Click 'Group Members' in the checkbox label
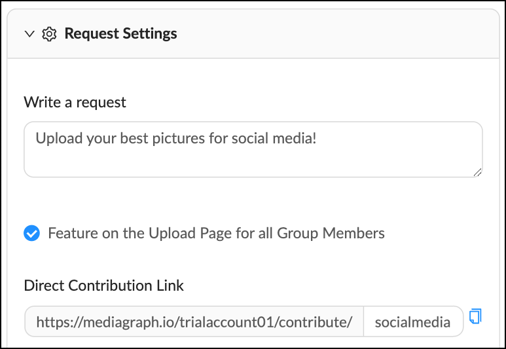 click(331, 233)
